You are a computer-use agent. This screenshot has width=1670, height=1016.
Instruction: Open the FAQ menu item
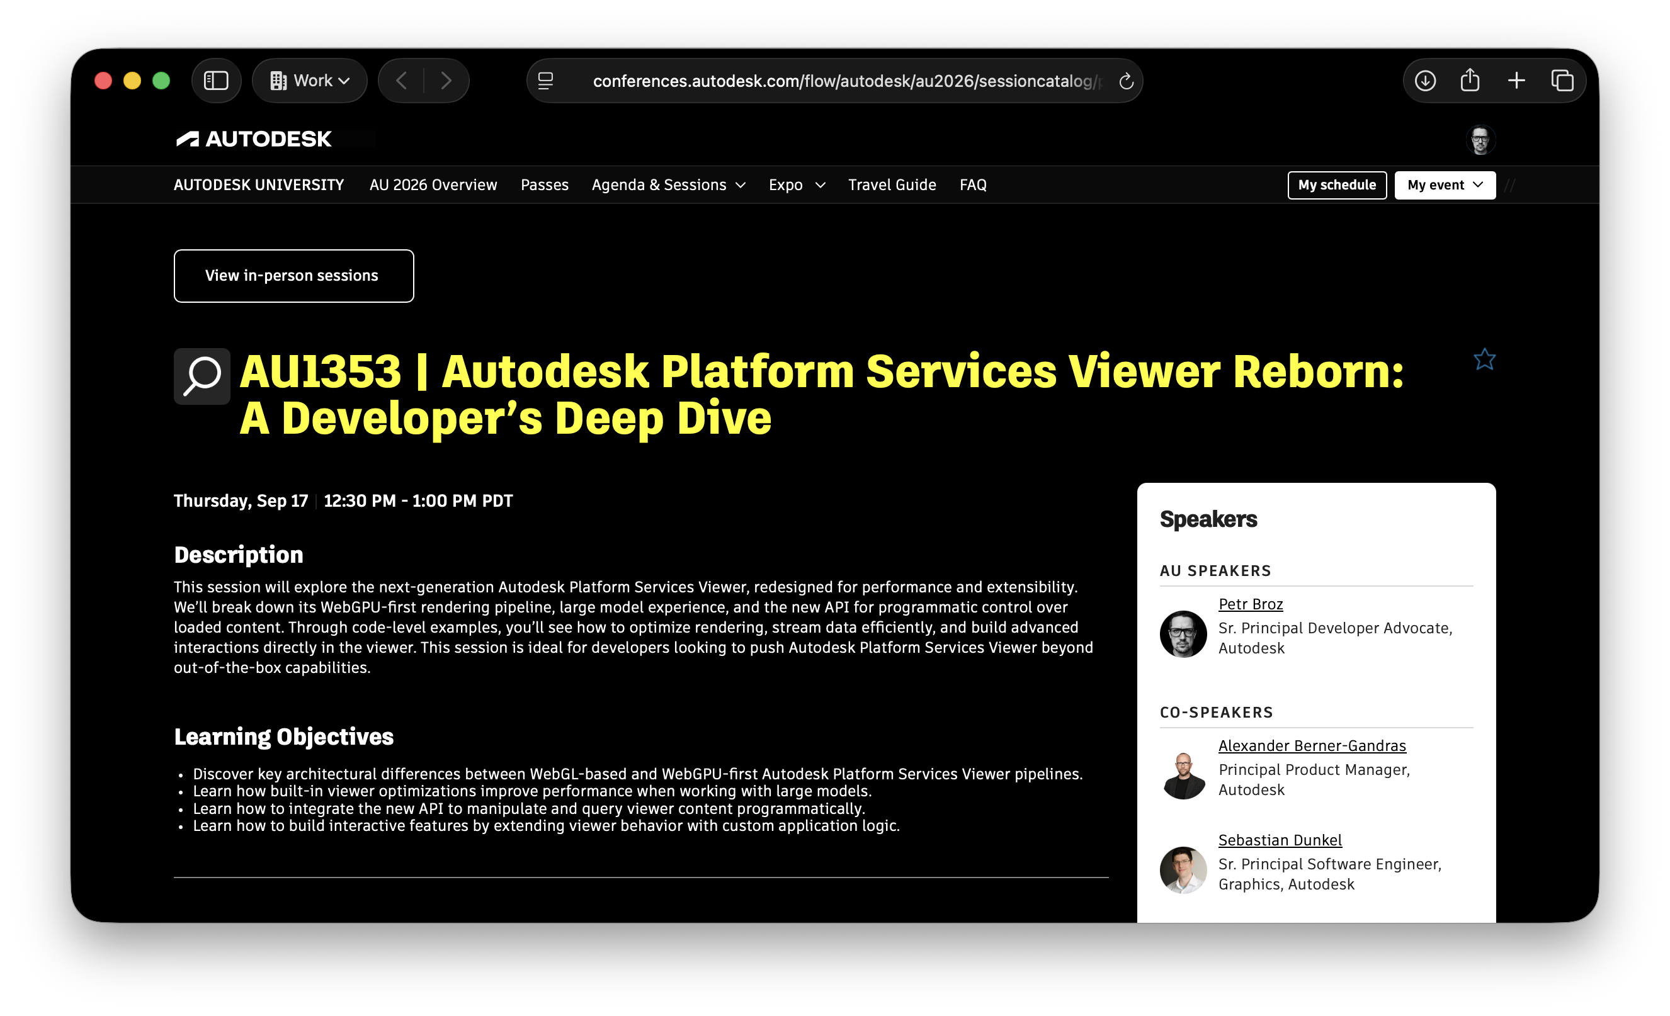coord(972,185)
